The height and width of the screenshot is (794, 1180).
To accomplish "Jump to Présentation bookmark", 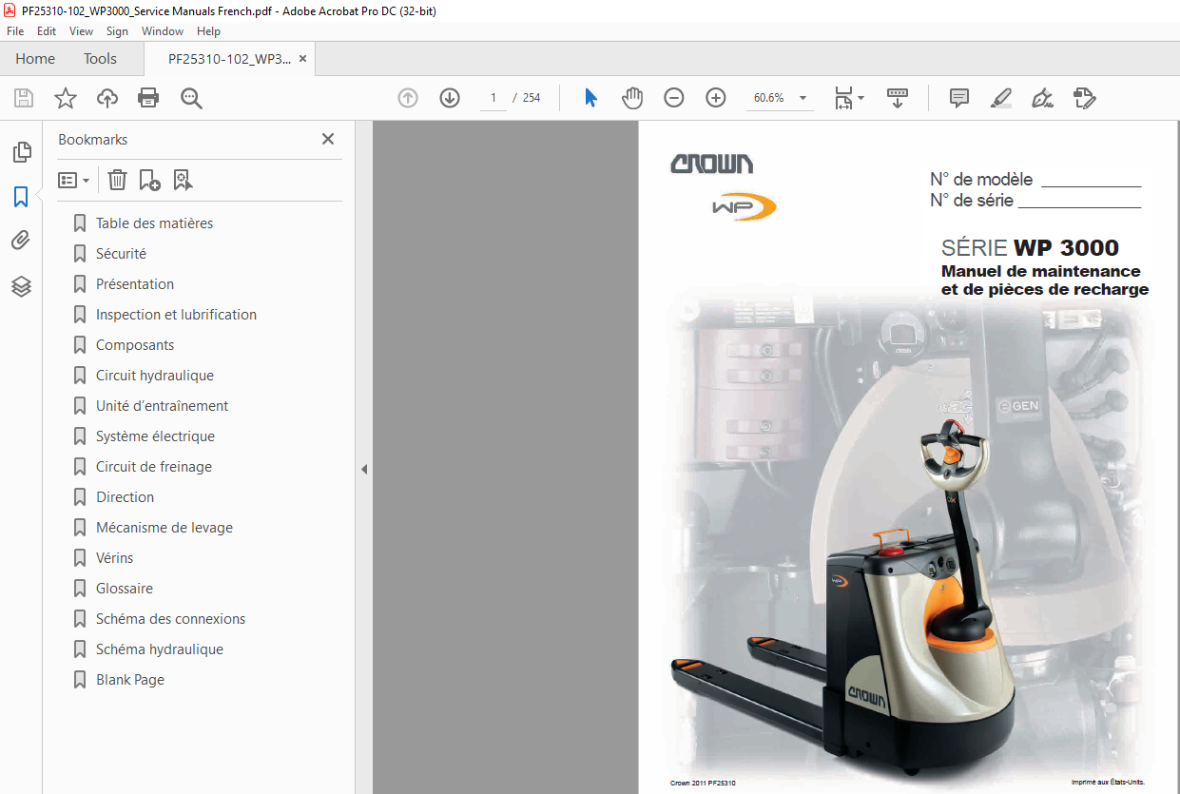I will click(135, 284).
